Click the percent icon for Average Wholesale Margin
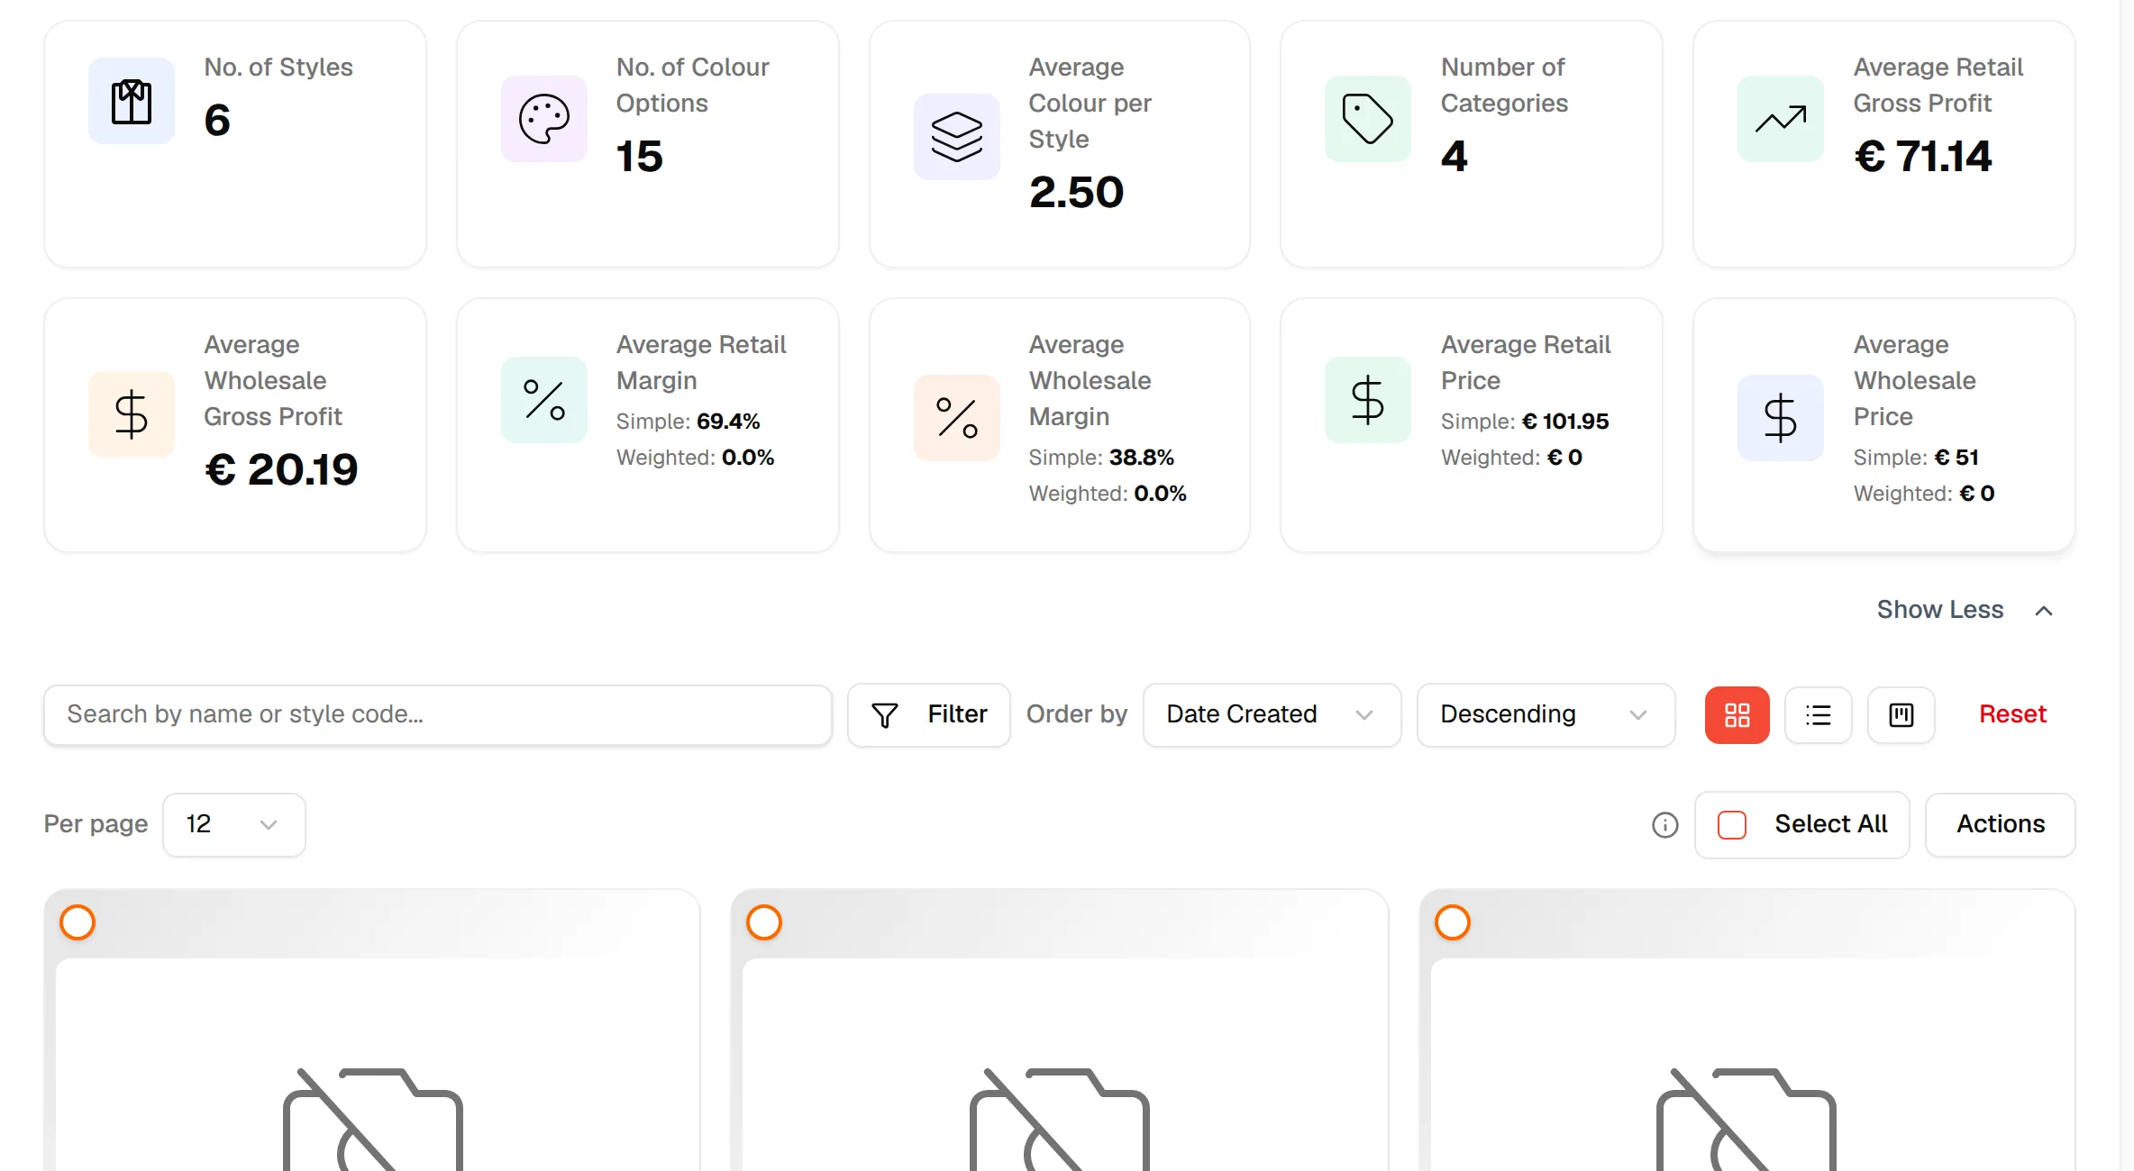Screen dimensions: 2134x1171 957,418
